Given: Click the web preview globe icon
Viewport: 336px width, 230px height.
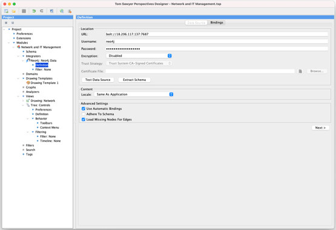Looking at the screenshot, I should [x=62, y=11].
